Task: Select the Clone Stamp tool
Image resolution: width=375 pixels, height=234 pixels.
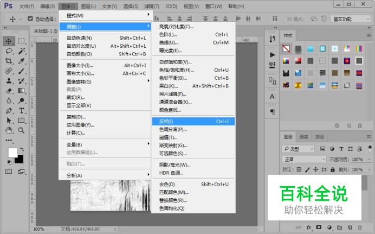Action: tap(9, 81)
